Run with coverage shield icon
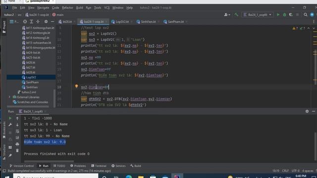Image resolution: width=317 pixels, height=178 pixels. 291,14
